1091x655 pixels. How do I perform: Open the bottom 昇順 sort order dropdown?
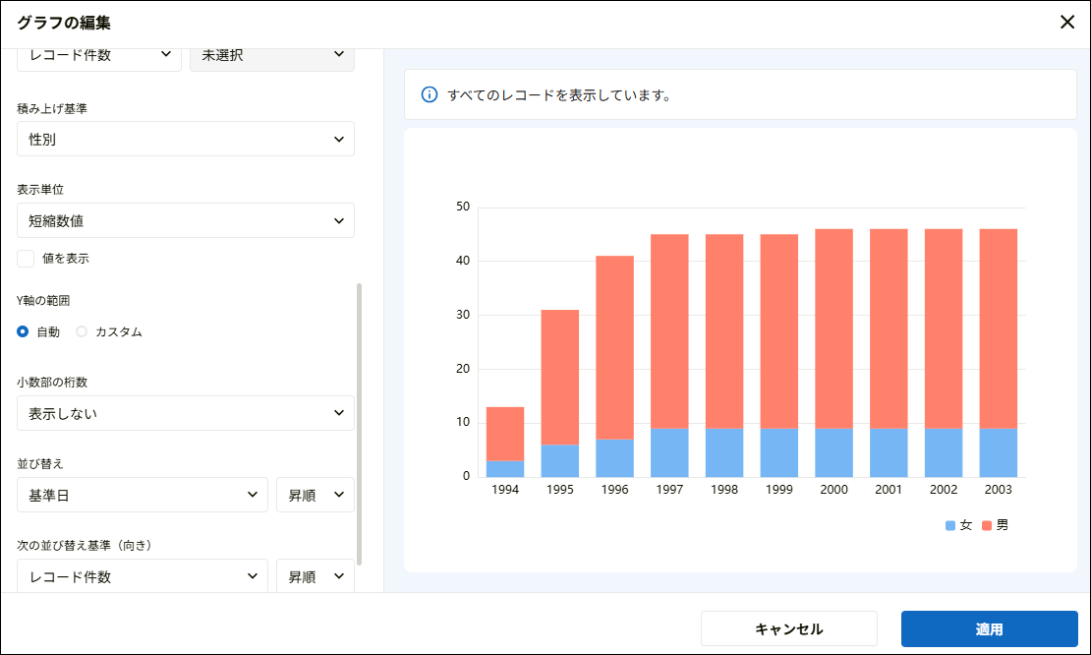(315, 576)
